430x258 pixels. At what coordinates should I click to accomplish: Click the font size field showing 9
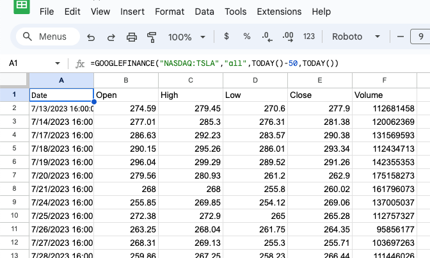coord(420,36)
